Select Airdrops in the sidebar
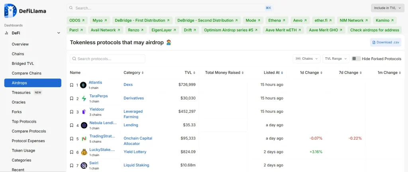The image size is (408, 172). click(x=33, y=83)
